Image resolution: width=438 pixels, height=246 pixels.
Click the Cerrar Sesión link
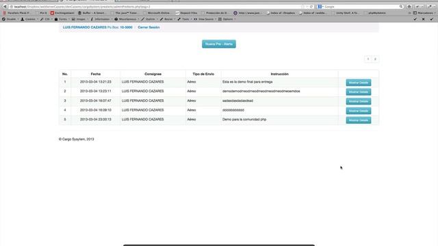[149, 27]
